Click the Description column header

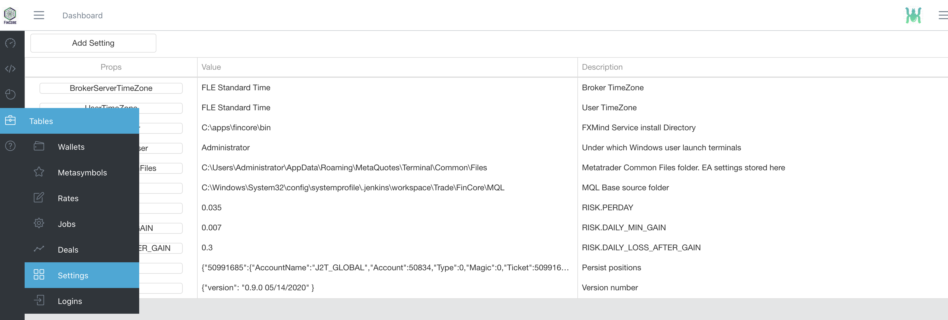click(x=602, y=67)
